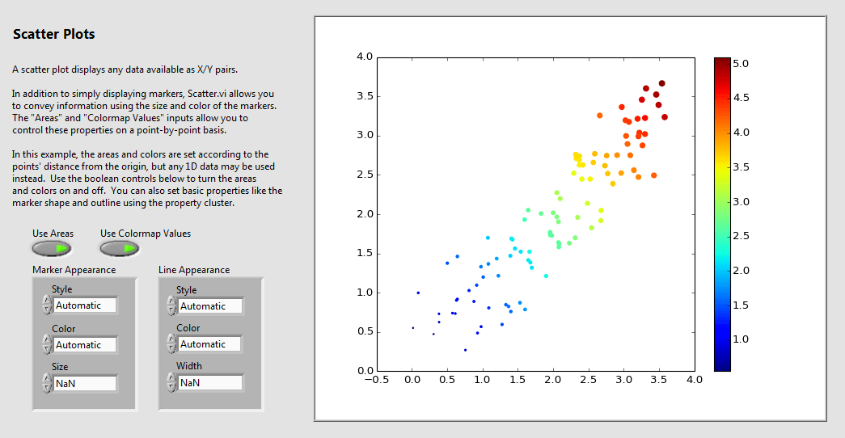845x438 pixels.
Task: Click the Marker Size NaN input field
Action: click(85, 384)
